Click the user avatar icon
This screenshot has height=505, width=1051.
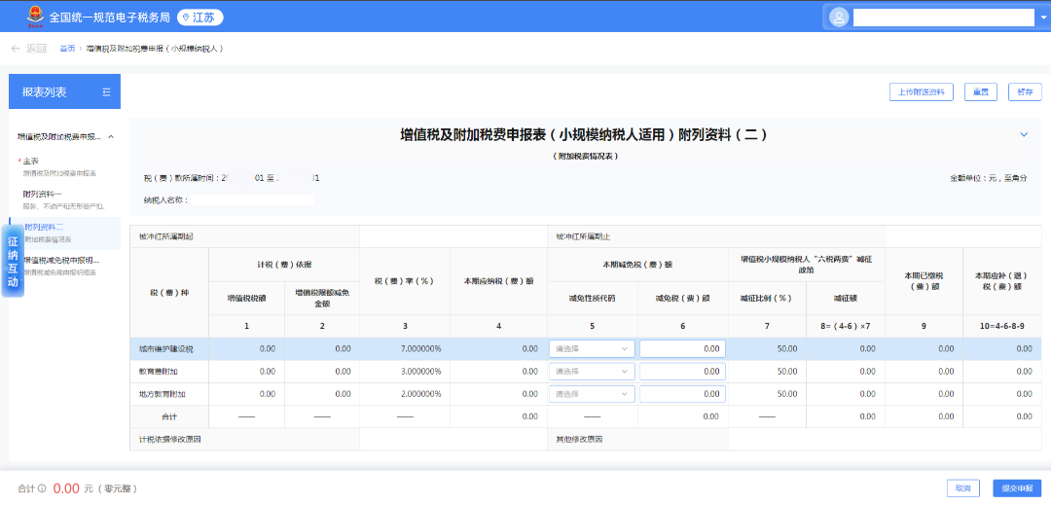tap(838, 18)
